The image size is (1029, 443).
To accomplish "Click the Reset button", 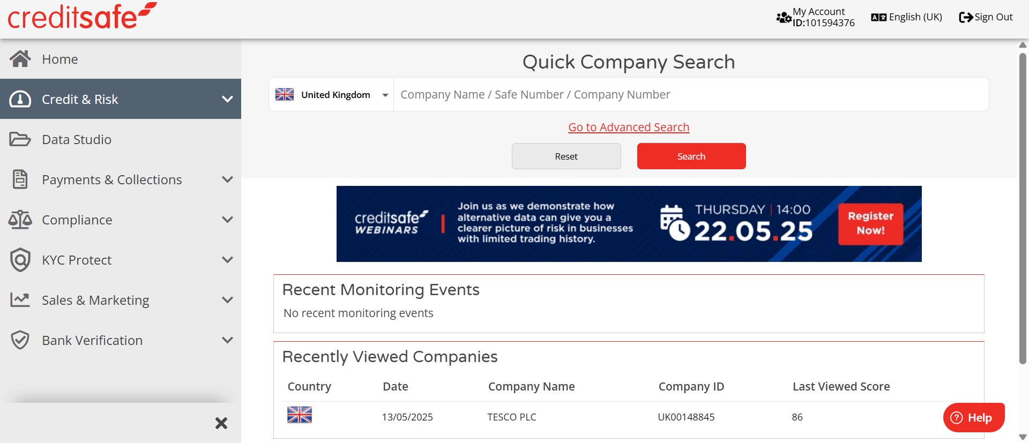I will 566,156.
